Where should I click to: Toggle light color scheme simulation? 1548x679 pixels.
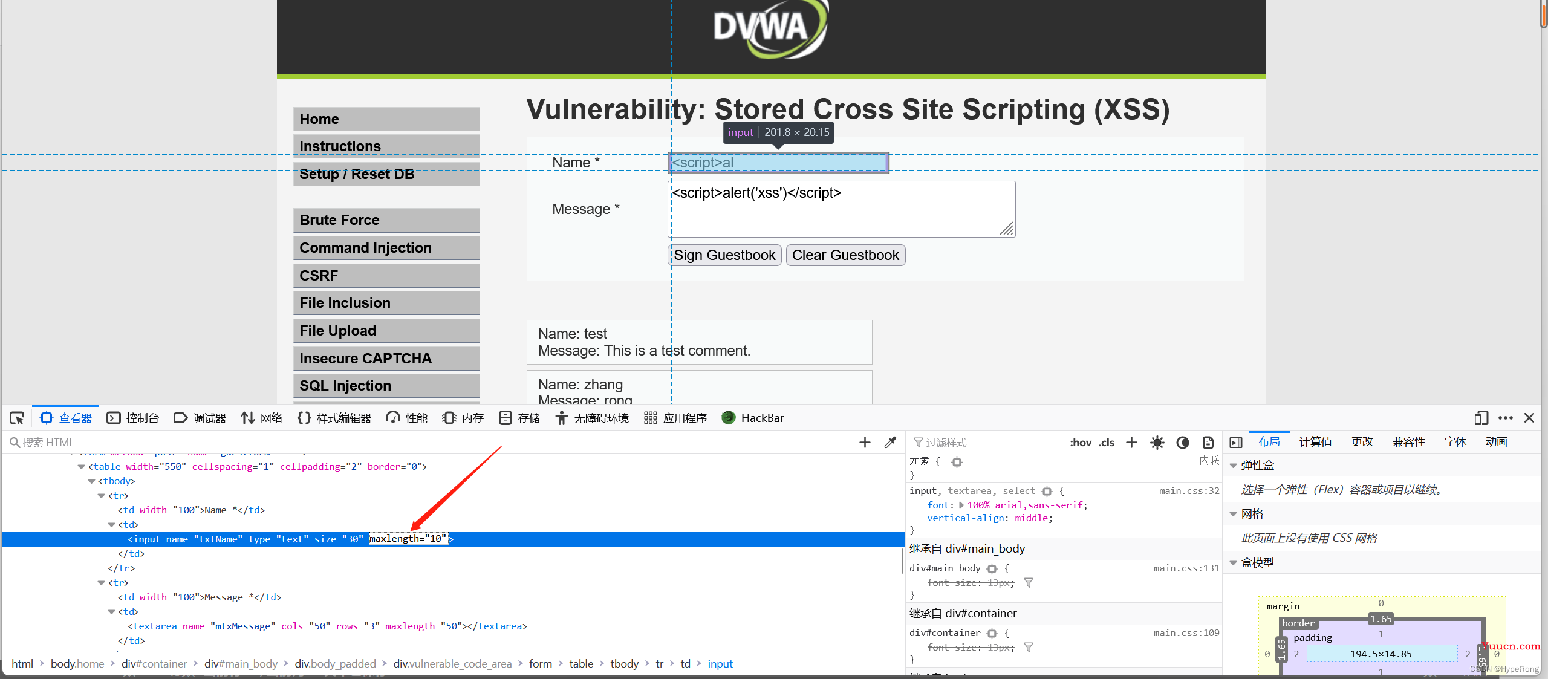pos(1157,443)
